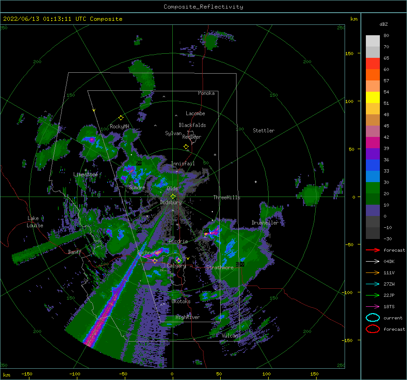This screenshot has height=380, width=407.
Task: Click the white 04DK arrow icon
Action: coord(373,262)
